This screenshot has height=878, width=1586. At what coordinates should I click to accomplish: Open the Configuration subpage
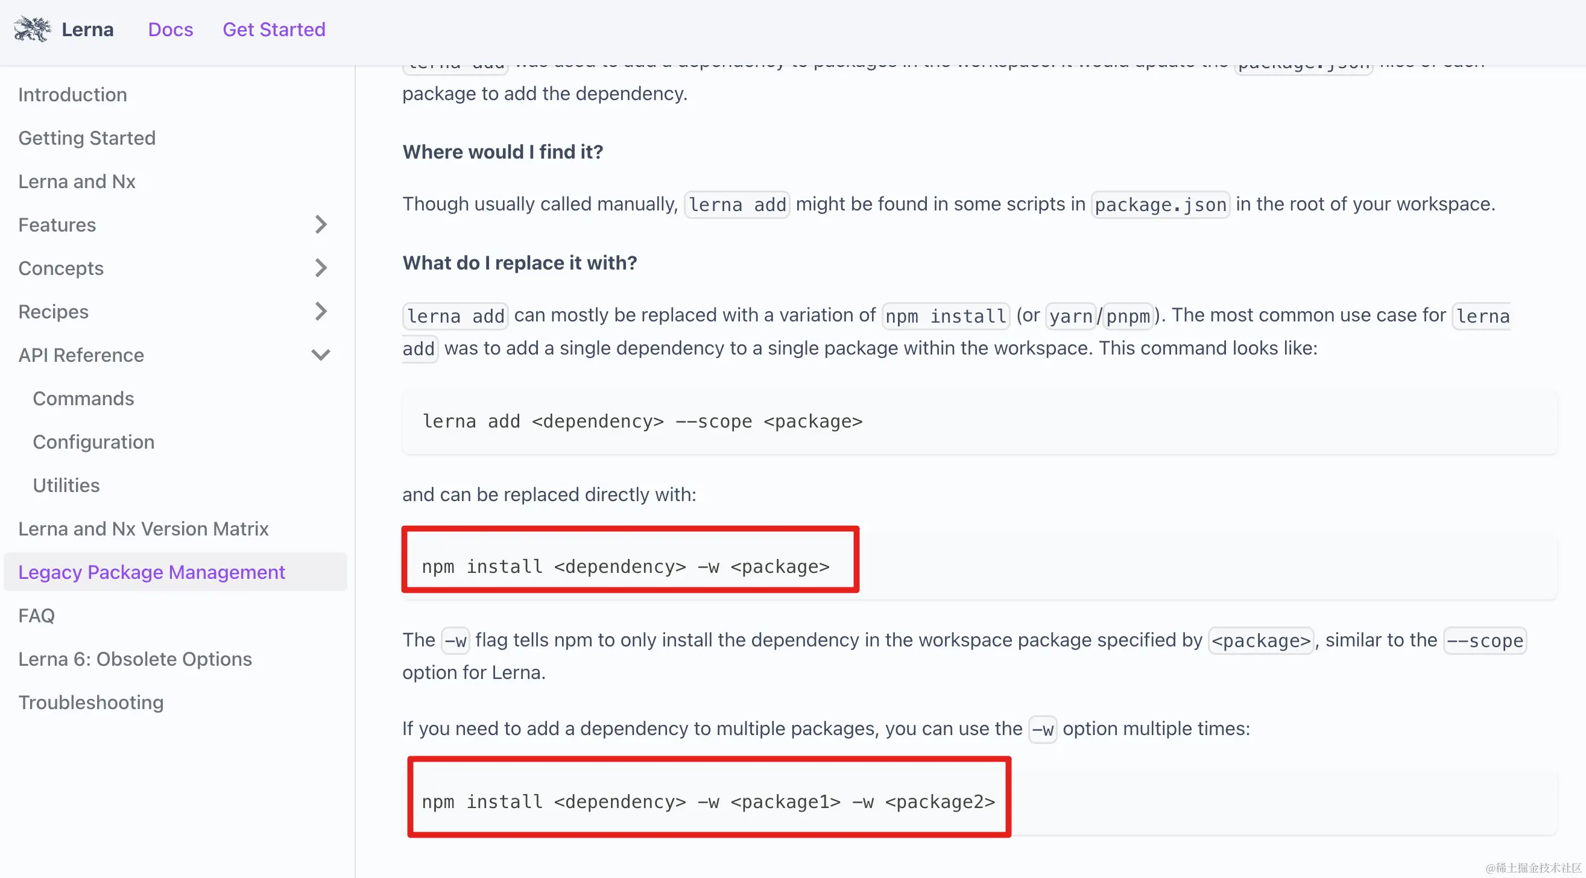[x=93, y=442]
